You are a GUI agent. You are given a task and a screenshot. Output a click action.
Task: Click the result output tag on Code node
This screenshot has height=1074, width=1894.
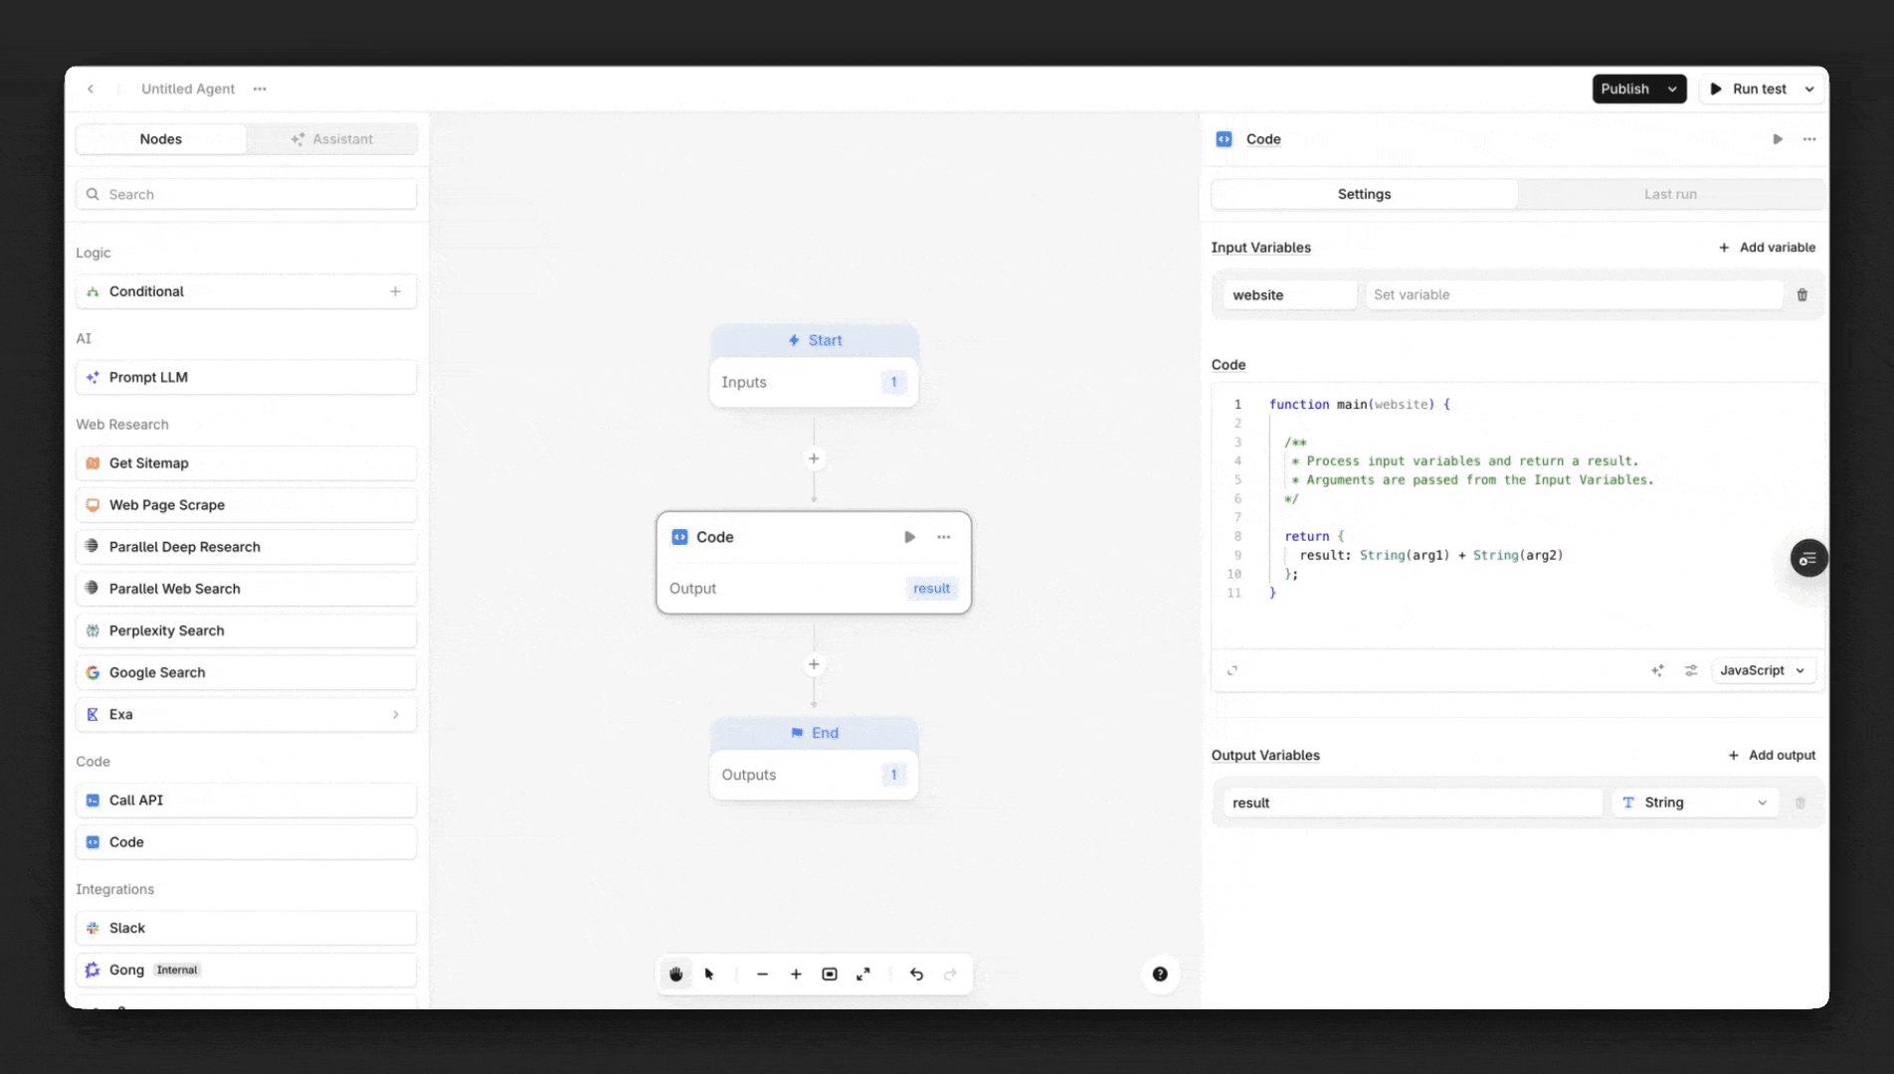pyautogui.click(x=932, y=589)
